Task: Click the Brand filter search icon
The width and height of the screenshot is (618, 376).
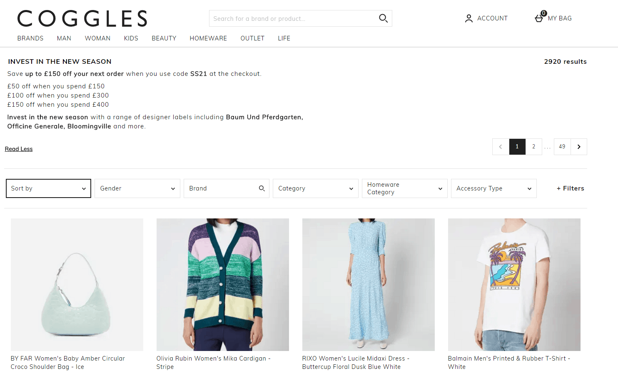Action: point(262,188)
